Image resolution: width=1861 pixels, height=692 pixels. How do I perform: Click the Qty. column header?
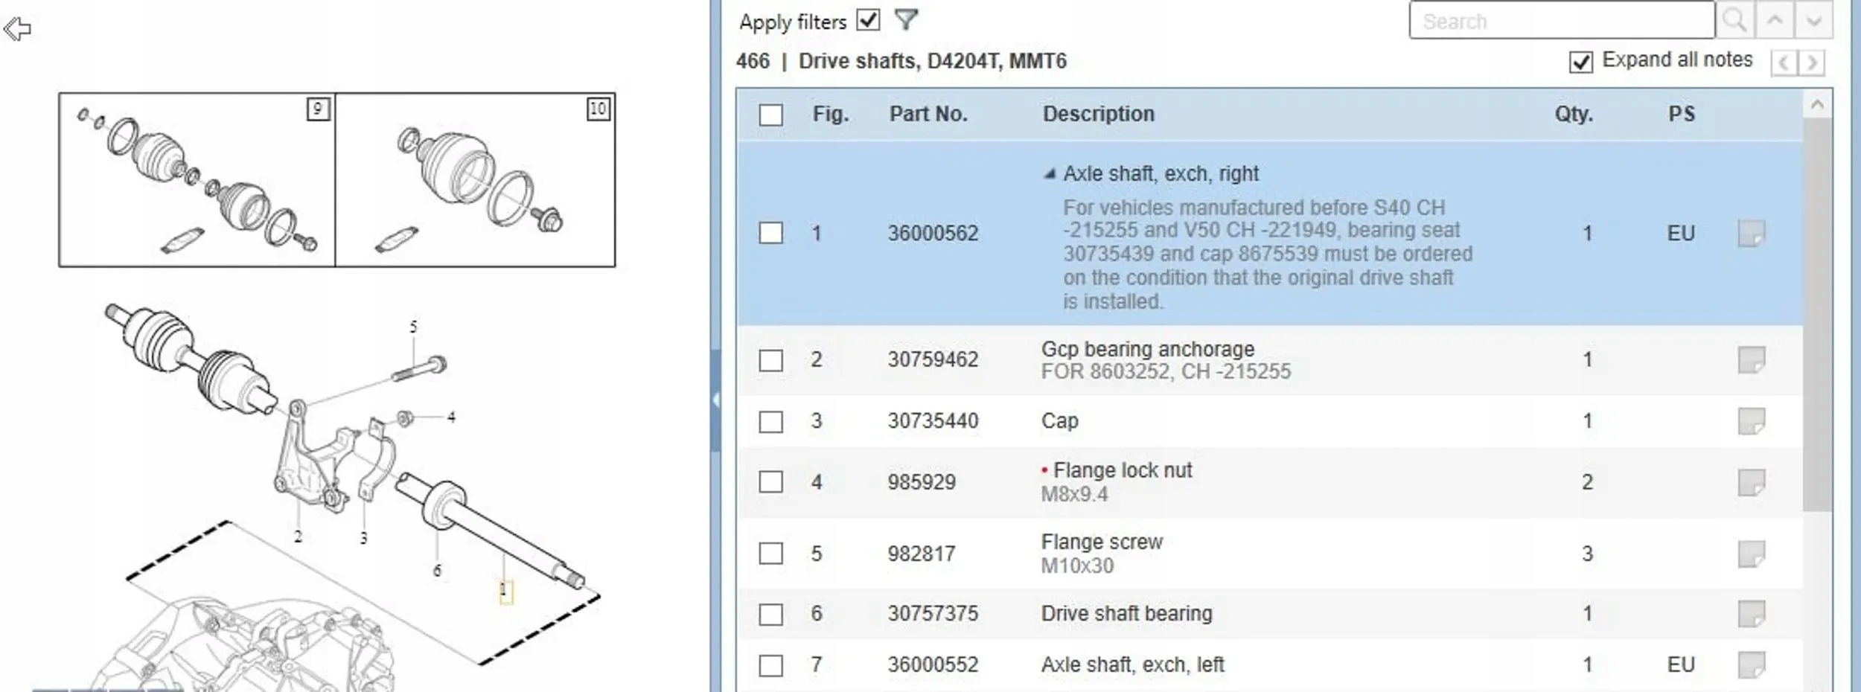click(x=1574, y=114)
